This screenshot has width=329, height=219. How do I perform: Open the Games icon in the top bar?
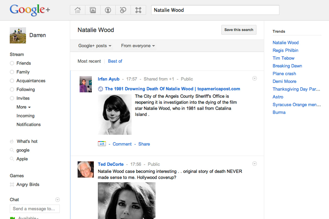(138, 10)
